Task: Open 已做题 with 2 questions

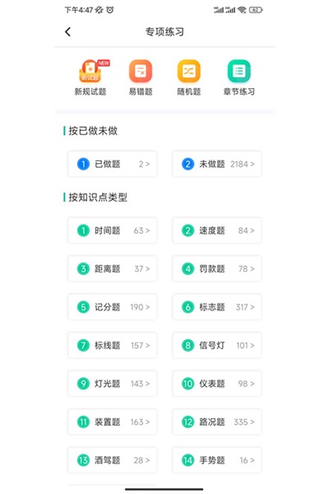Action: pyautogui.click(x=113, y=164)
